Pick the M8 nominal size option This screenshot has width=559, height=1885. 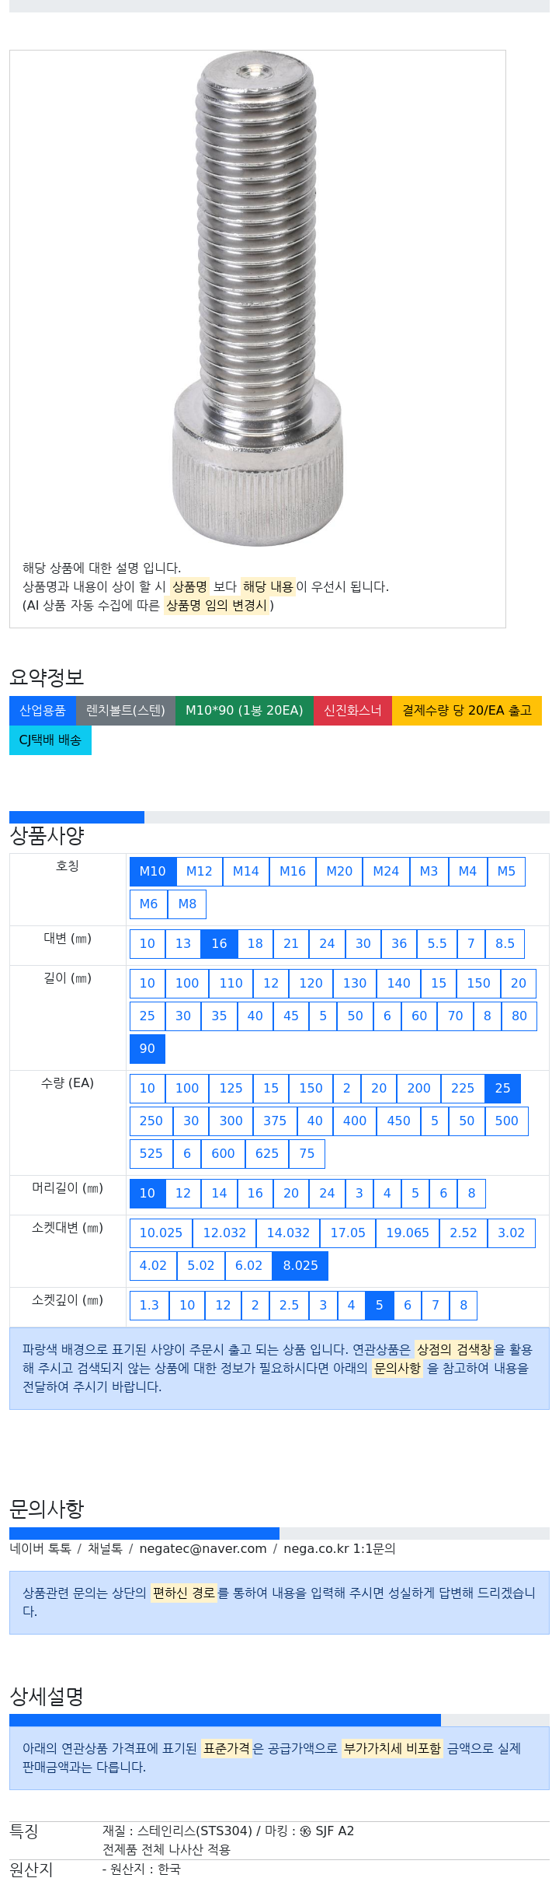[x=187, y=904]
